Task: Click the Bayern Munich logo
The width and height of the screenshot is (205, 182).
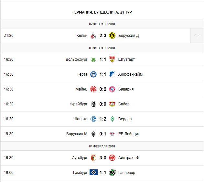Action: pyautogui.click(x=112, y=89)
